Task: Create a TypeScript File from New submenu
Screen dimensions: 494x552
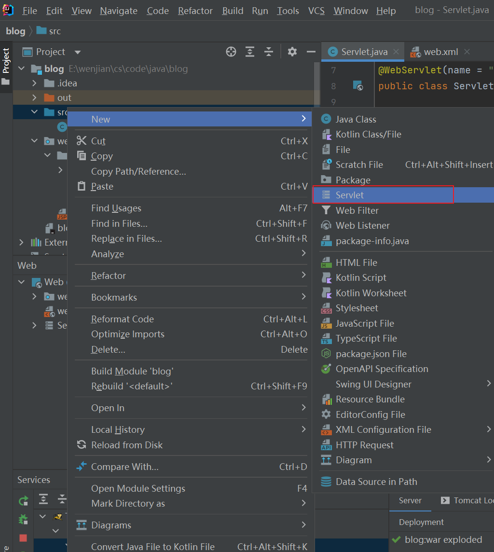Action: click(403, 338)
